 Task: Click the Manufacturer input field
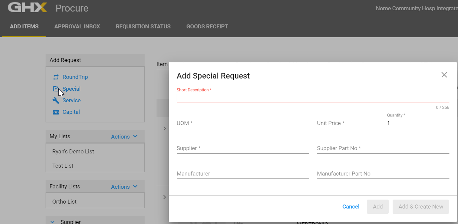click(243, 174)
